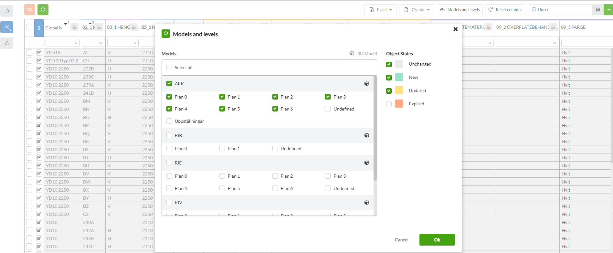This screenshot has width=613, height=253.
Task: Enable the Expired object state checkbox
Action: point(389,104)
